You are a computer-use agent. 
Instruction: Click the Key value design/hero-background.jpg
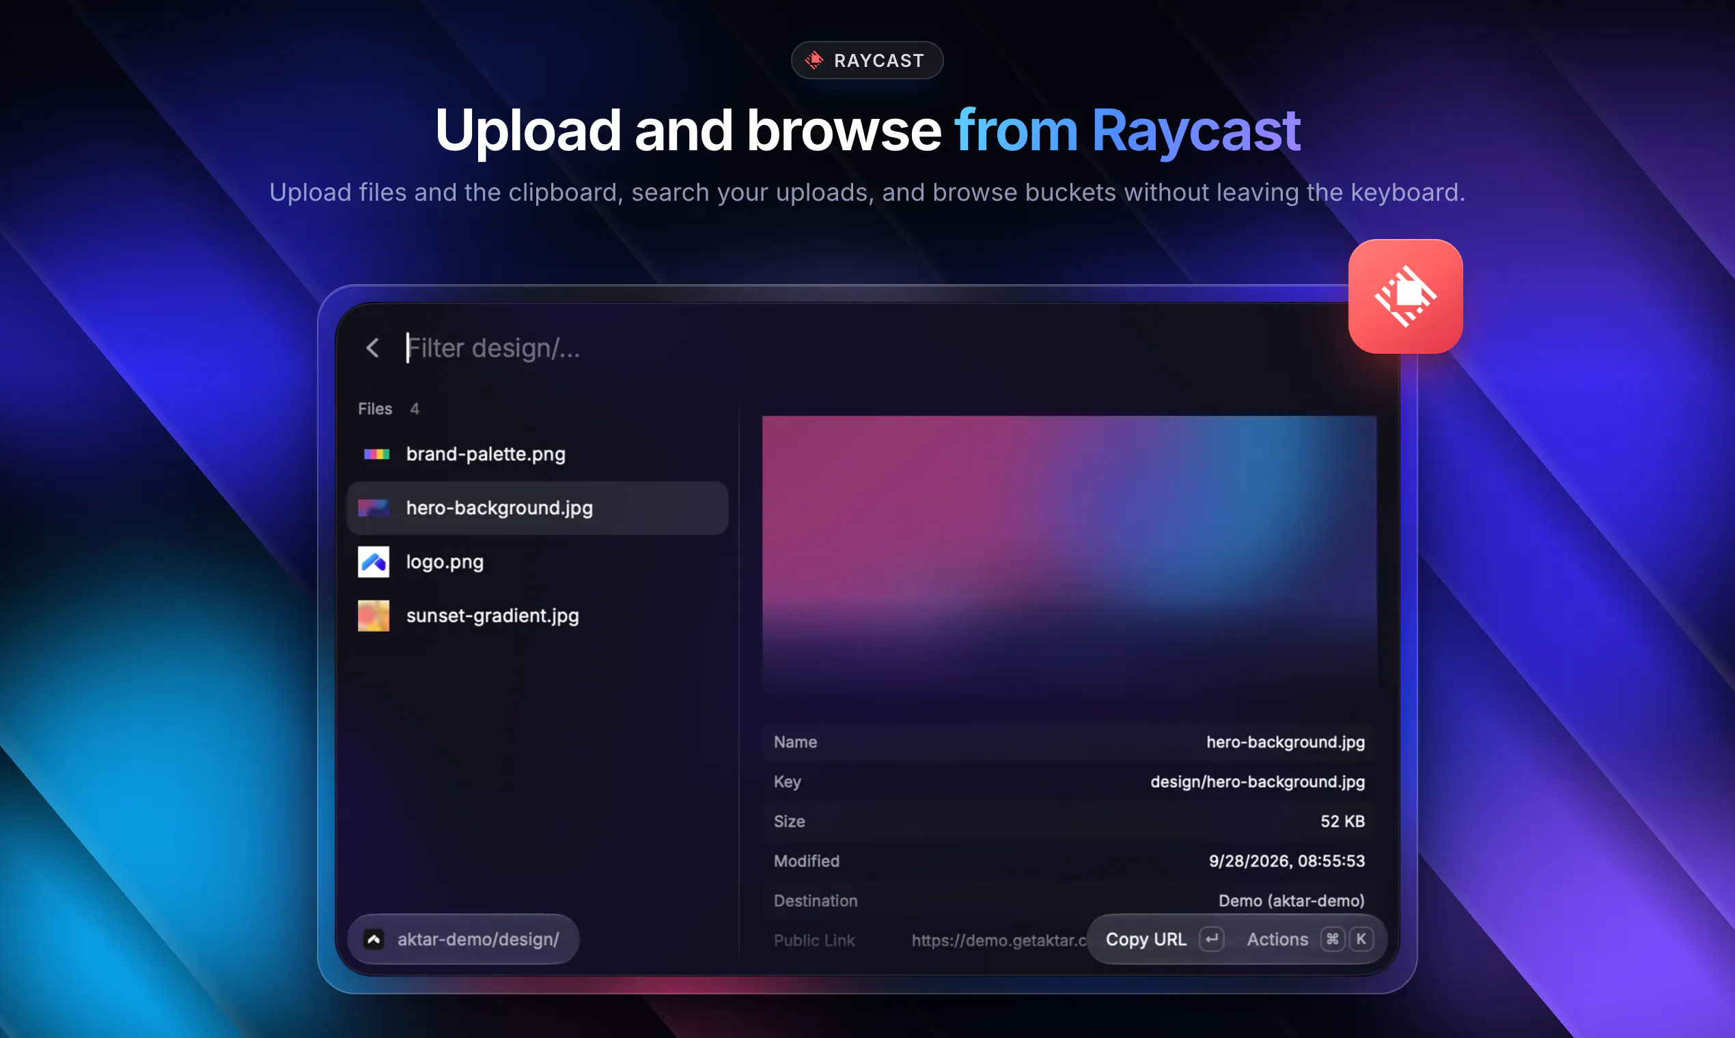pyautogui.click(x=1257, y=782)
